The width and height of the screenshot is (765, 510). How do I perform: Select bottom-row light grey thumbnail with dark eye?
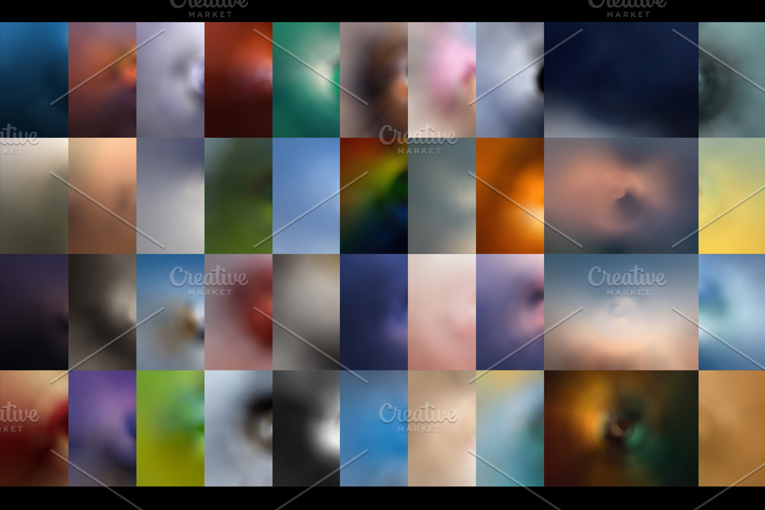click(x=238, y=428)
